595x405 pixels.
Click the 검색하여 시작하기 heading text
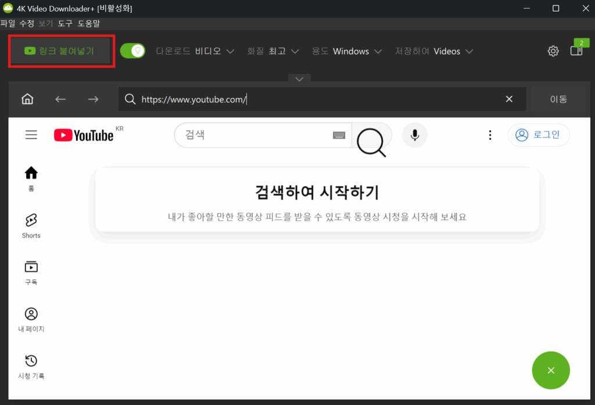[x=317, y=192]
